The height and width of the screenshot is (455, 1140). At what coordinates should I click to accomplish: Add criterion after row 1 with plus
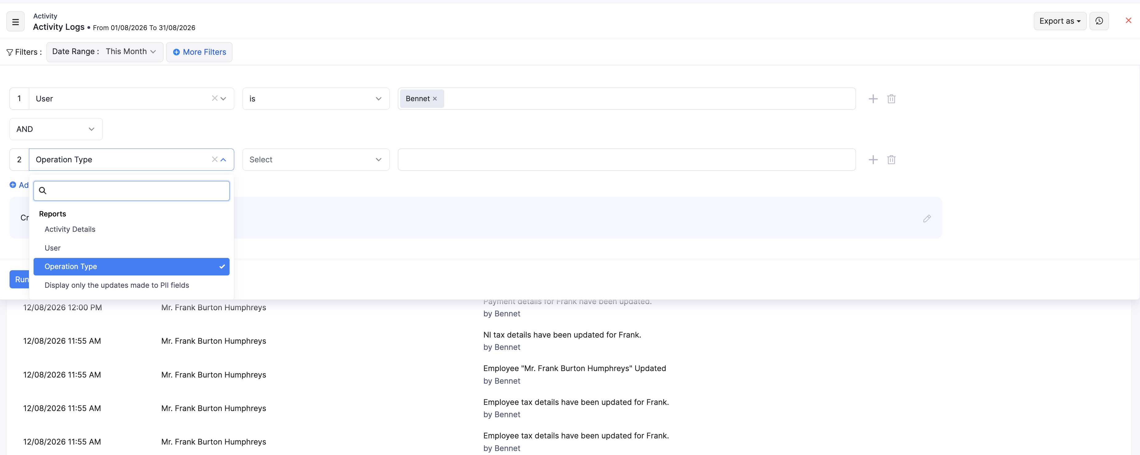(873, 99)
